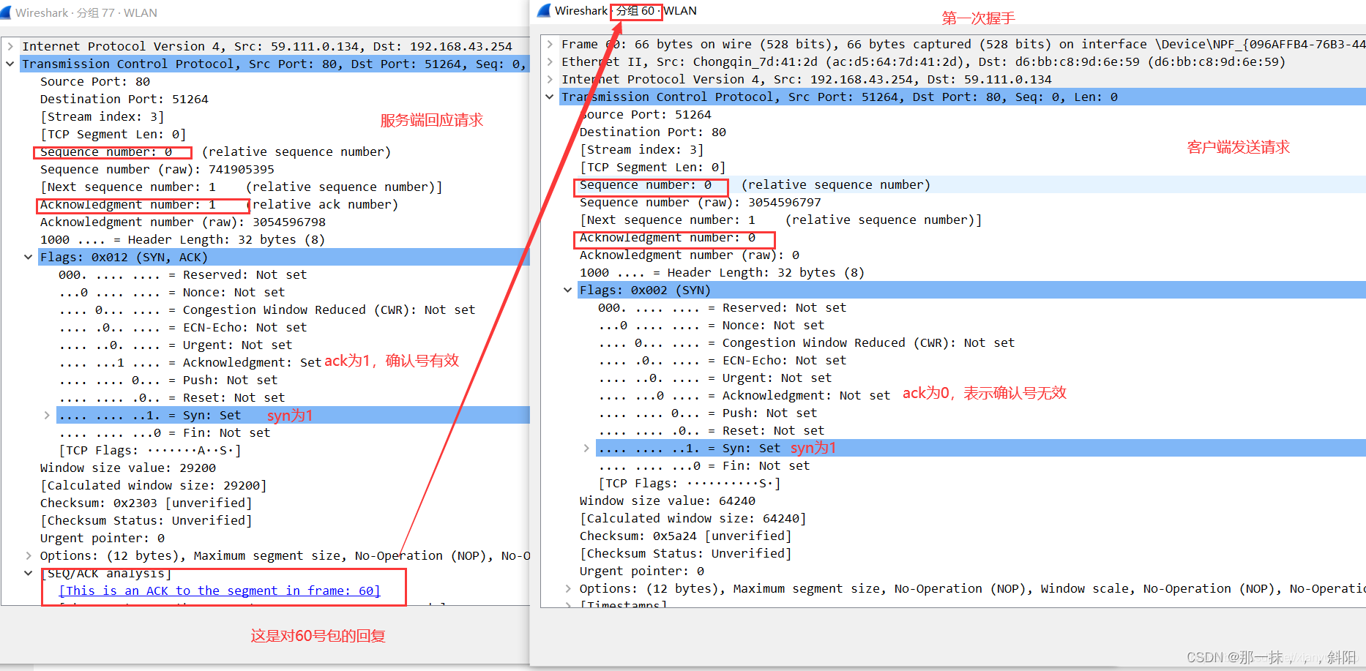Collapse the SEQ/ACK analysis node

pyautogui.click(x=28, y=573)
